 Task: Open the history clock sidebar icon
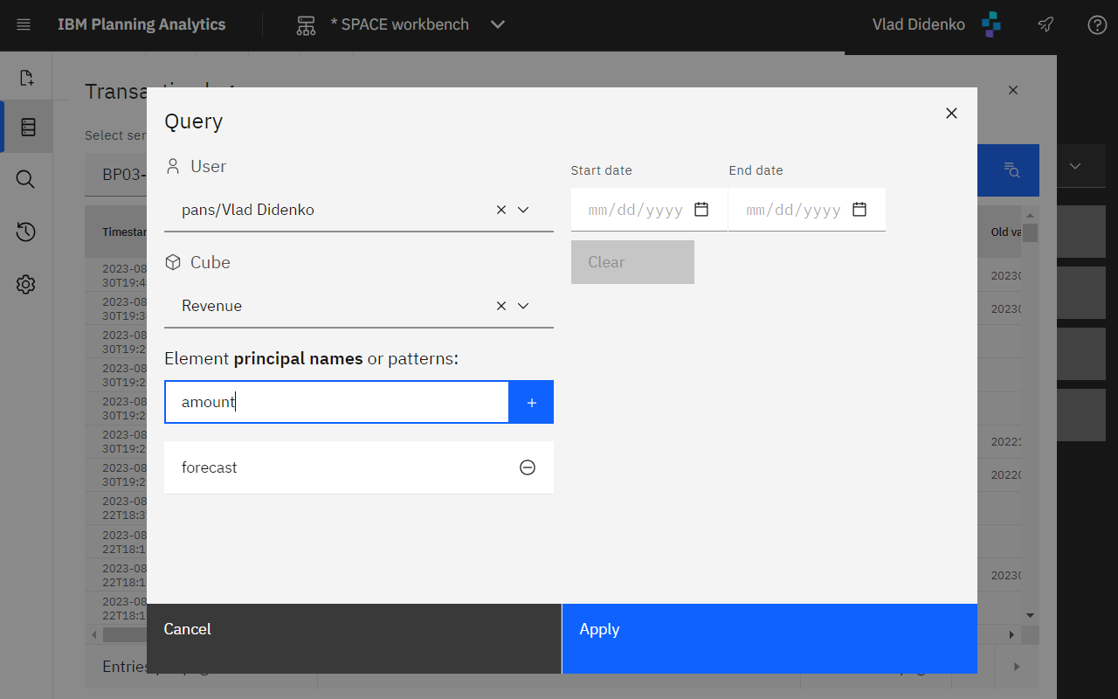26,232
